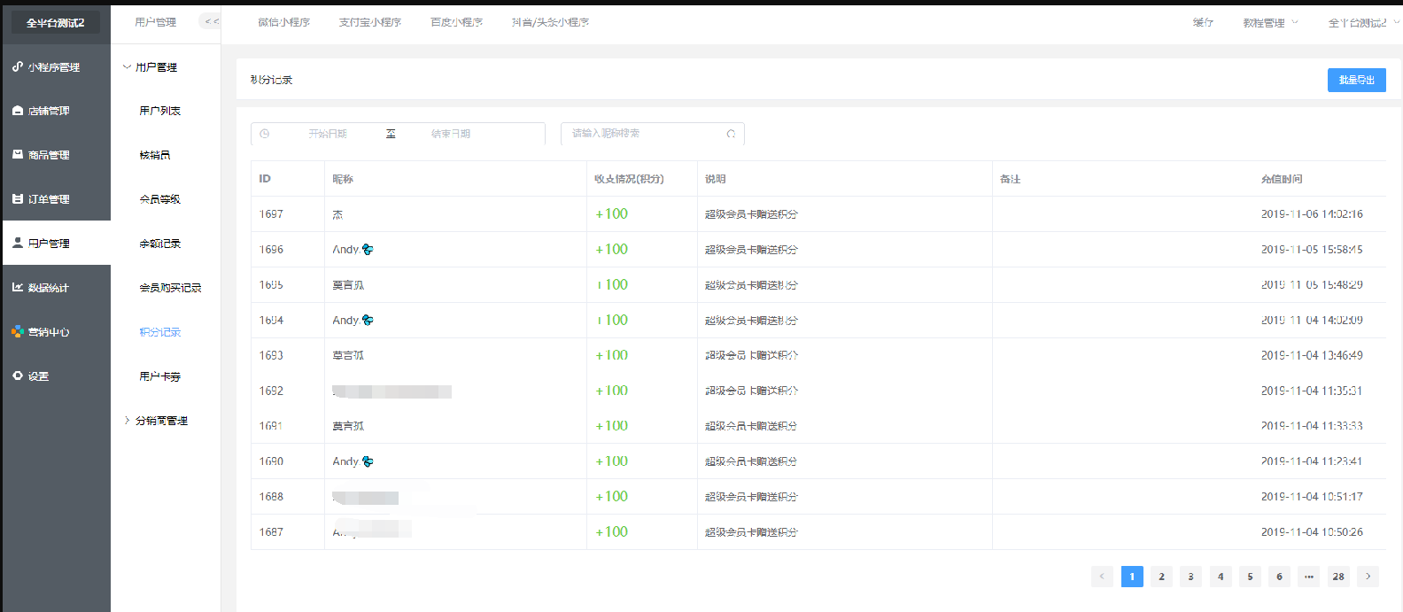Click the +100 value in row 1693
The width and height of the screenshot is (1403, 612).
611,355
